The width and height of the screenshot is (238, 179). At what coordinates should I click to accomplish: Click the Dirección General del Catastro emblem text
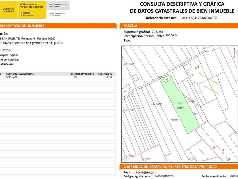tap(58, 14)
